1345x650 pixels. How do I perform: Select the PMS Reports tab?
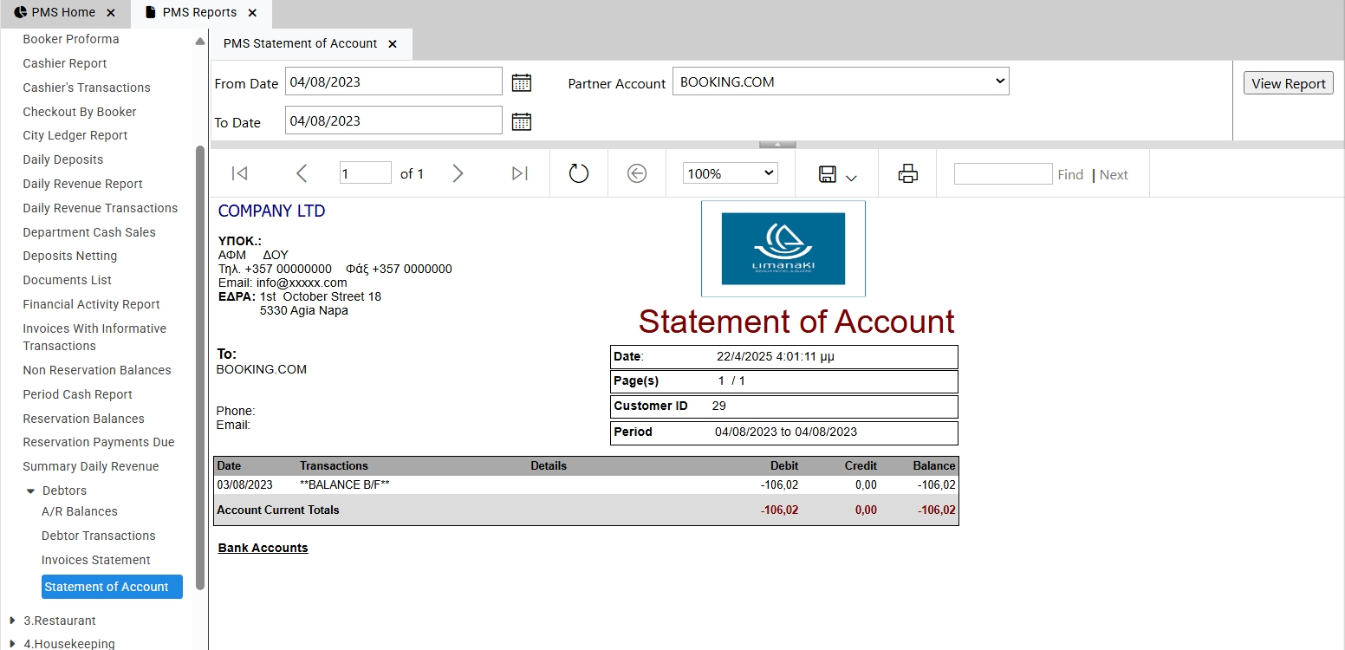pyautogui.click(x=201, y=13)
